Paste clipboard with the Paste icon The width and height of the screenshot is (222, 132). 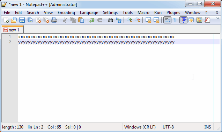pyautogui.click(x=81, y=20)
